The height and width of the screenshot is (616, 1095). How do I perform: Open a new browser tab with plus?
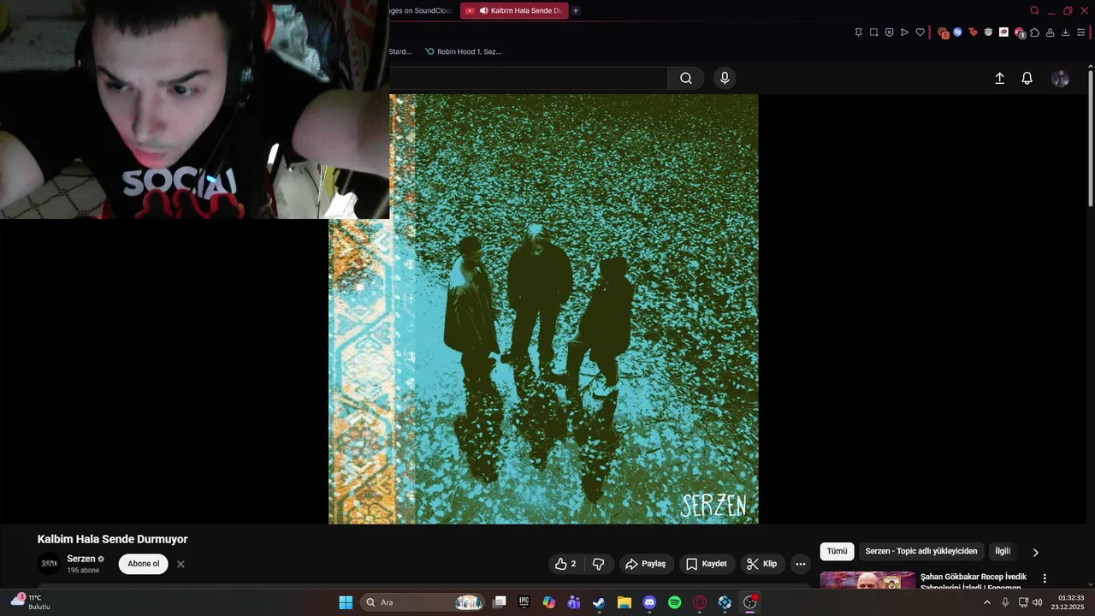(576, 10)
